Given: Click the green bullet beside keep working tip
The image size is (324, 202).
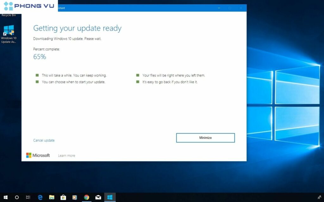Looking at the screenshot, I should pyautogui.click(x=38, y=75).
